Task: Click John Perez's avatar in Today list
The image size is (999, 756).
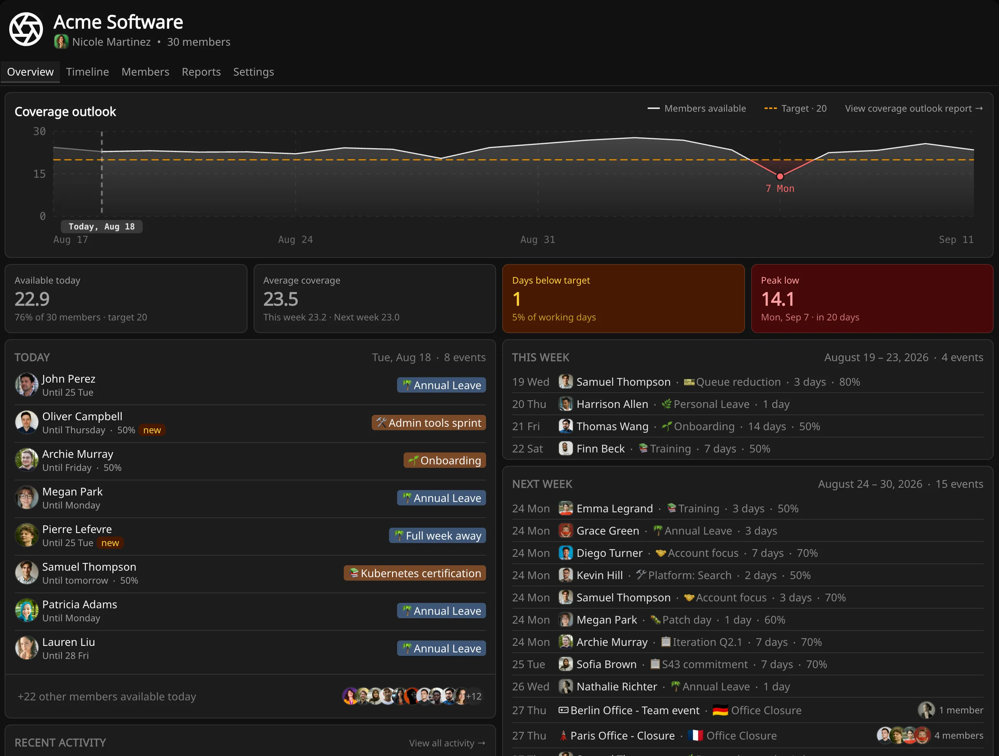Action: pos(26,385)
